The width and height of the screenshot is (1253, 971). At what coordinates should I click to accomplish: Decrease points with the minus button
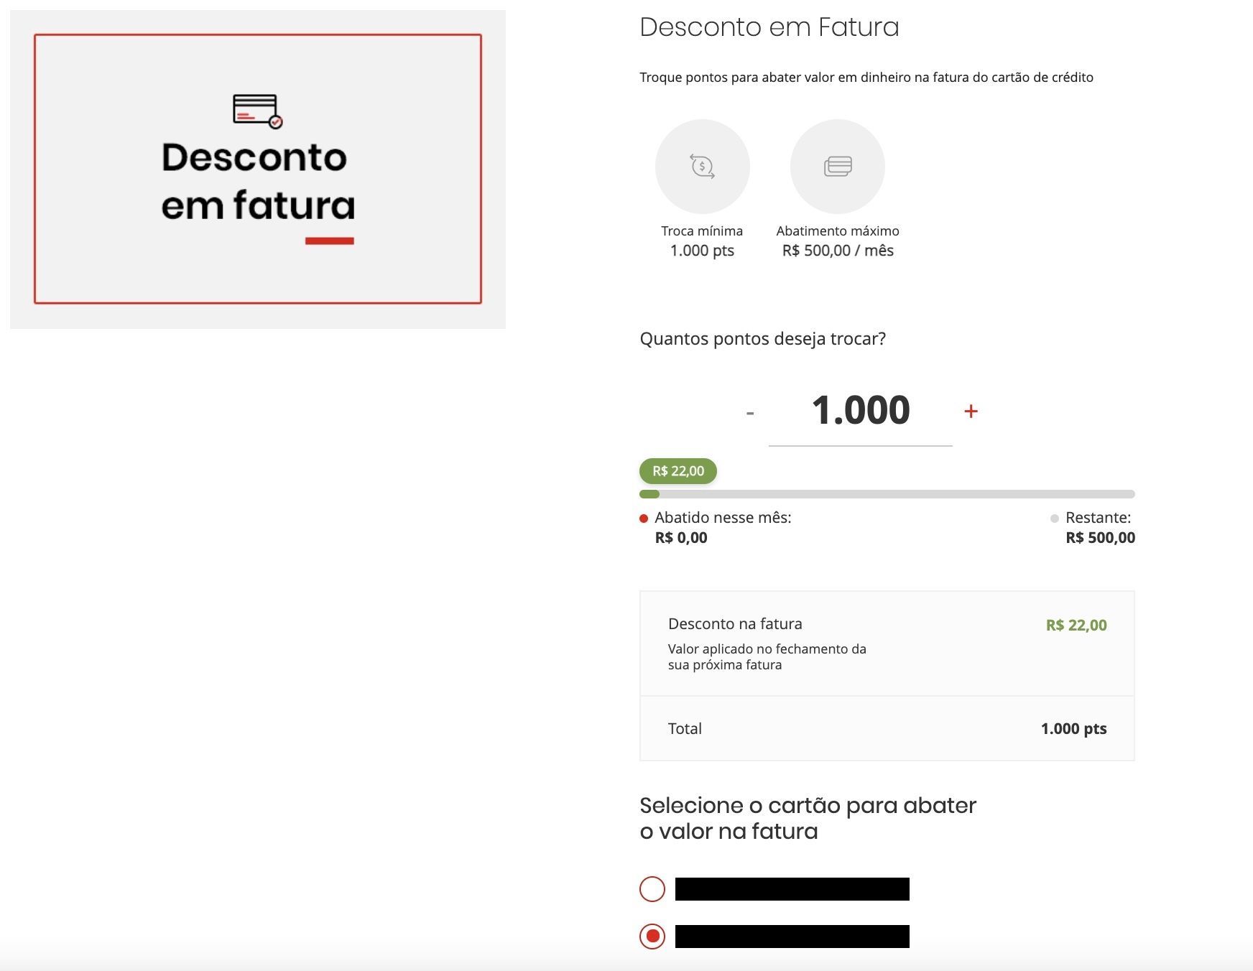(750, 413)
